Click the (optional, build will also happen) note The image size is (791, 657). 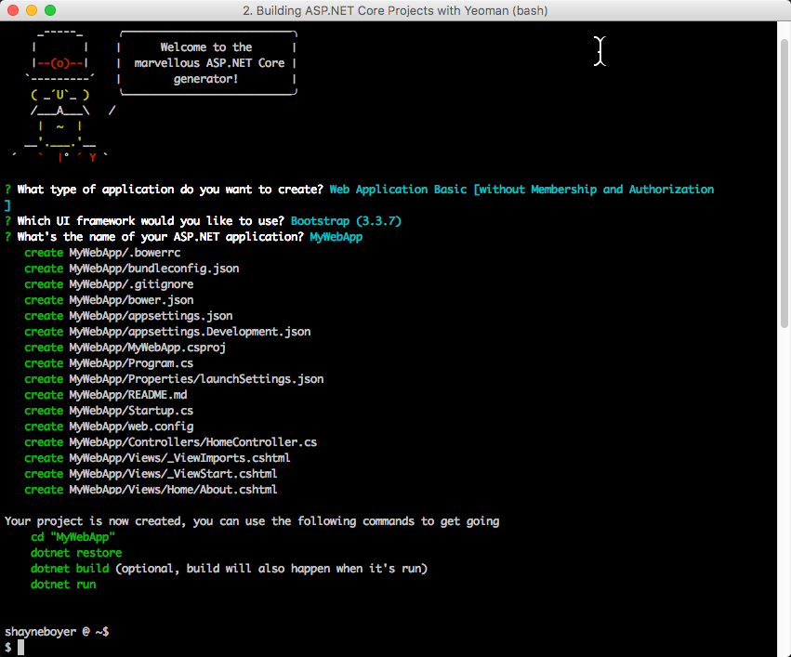[271, 569]
